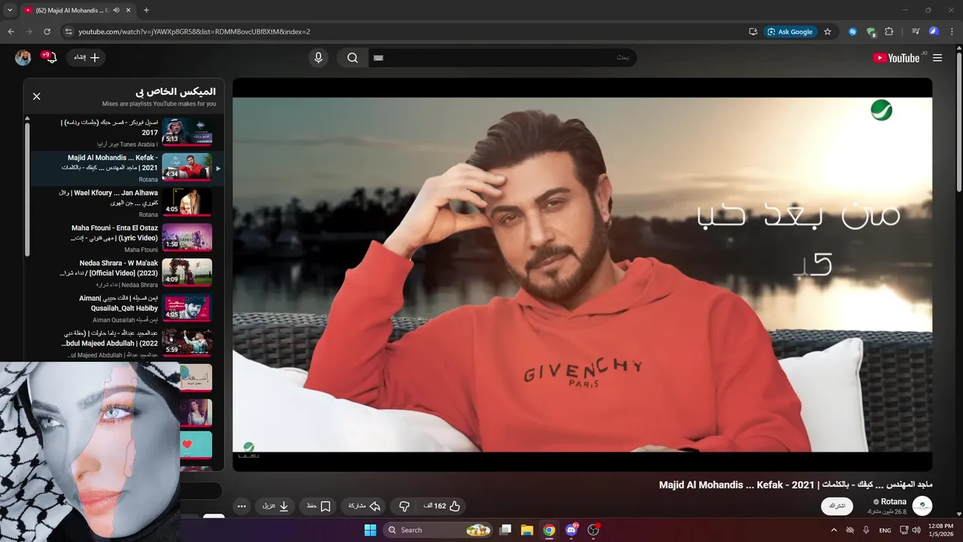Go to the YouTube home logo
The image size is (963, 542).
tap(896, 58)
